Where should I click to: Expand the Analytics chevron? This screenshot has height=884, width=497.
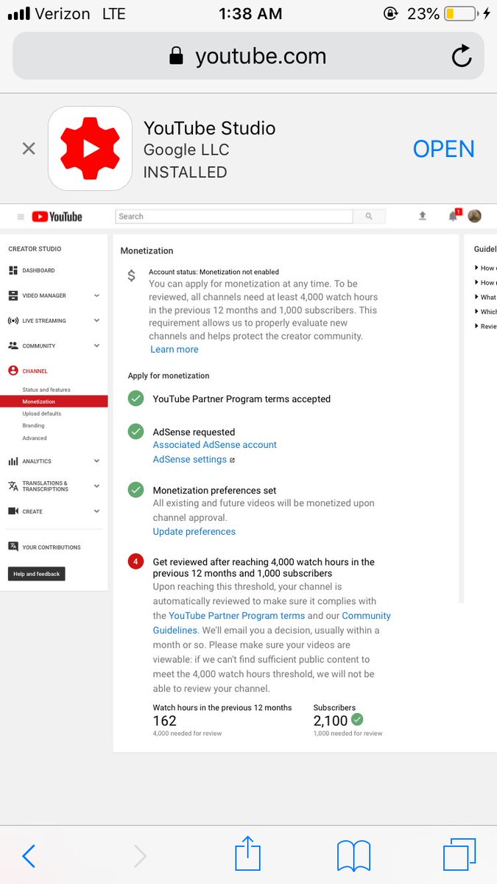(96, 461)
